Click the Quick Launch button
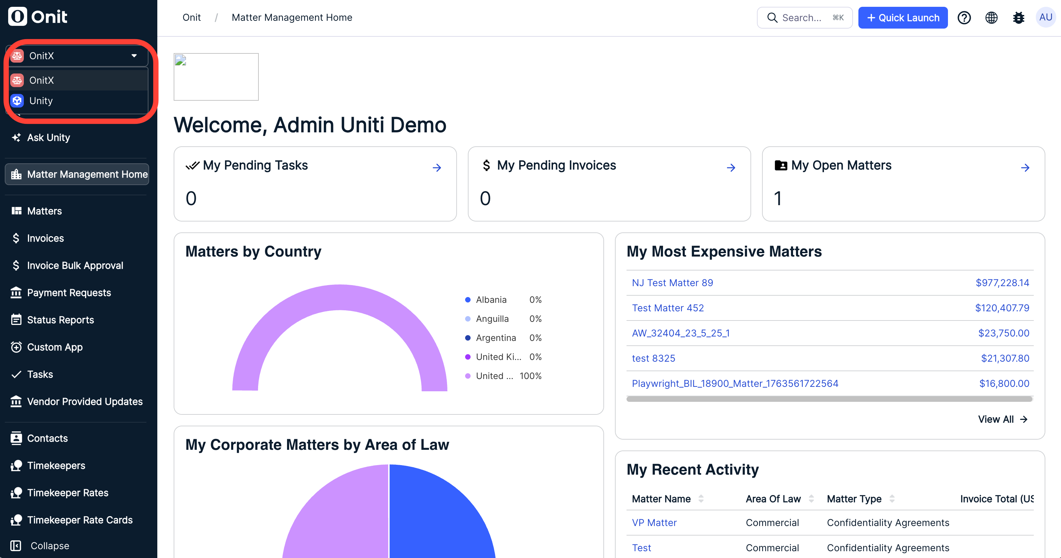 [903, 18]
